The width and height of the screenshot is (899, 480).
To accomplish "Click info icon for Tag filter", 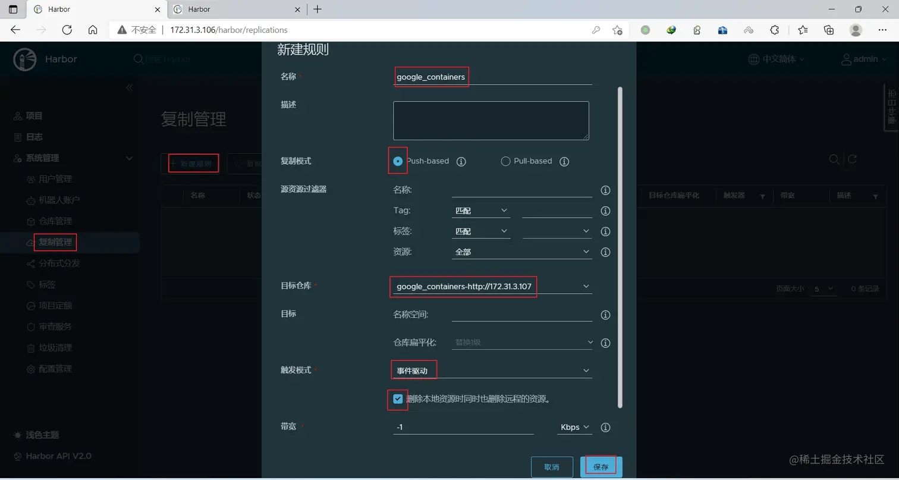I will click(x=606, y=211).
